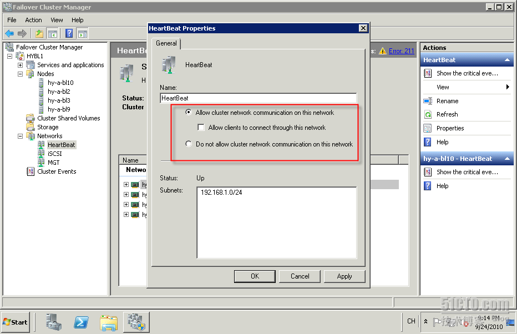
Task: Select the HeartBeat network in tree
Action: (62, 145)
